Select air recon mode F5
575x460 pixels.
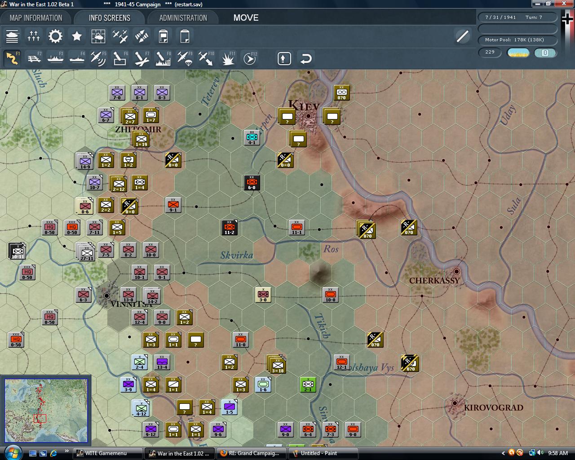tap(98, 58)
